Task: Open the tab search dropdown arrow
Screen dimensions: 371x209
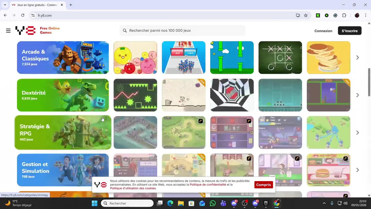Action: click(x=5, y=5)
